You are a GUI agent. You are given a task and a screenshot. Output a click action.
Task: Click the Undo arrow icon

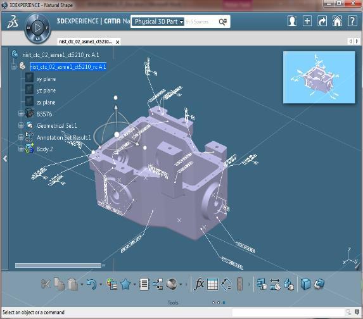point(91,284)
